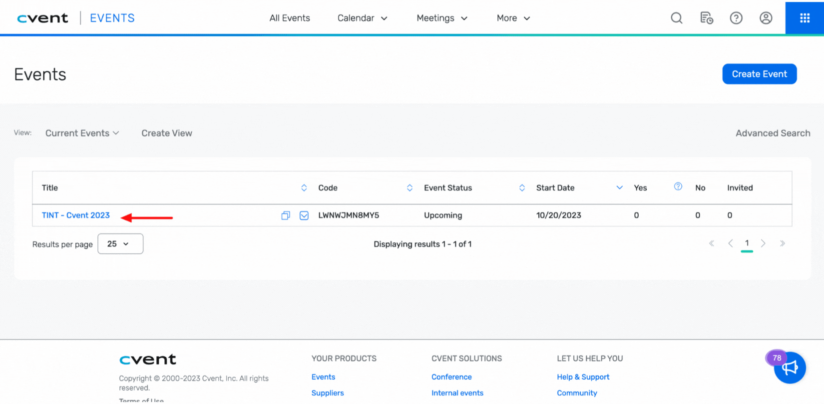The height and width of the screenshot is (404, 824).
Task: Click start date 10/20/2023
Action: [x=559, y=215]
